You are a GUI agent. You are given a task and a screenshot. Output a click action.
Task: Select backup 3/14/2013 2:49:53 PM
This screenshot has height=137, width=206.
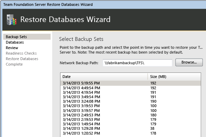[130, 115]
